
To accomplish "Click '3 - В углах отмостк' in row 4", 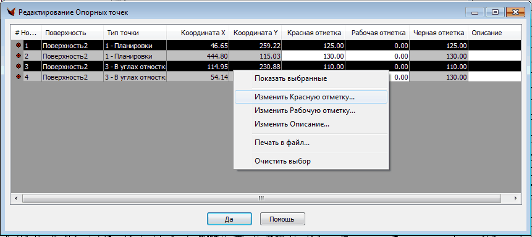I will pyautogui.click(x=135, y=77).
